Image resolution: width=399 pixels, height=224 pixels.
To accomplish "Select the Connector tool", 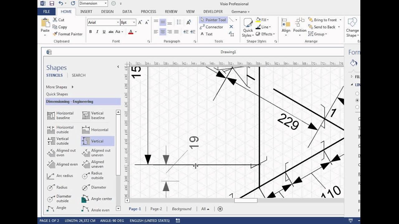I will [x=212, y=27].
